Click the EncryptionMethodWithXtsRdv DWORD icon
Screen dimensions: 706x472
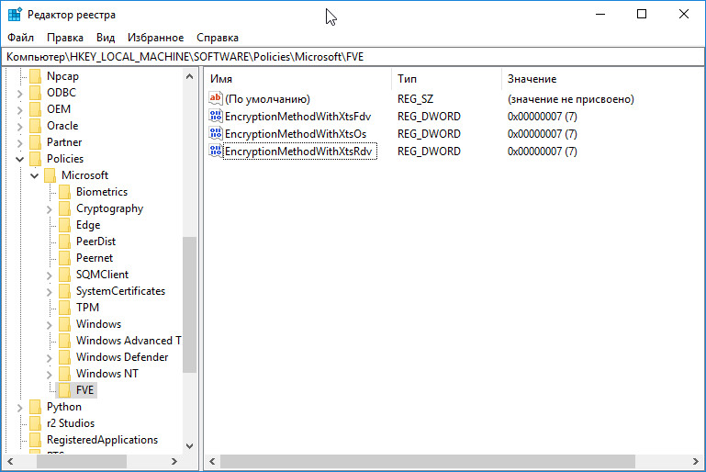(216, 152)
